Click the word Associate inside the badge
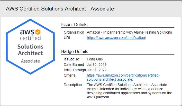182x106 pixels. point(30,61)
